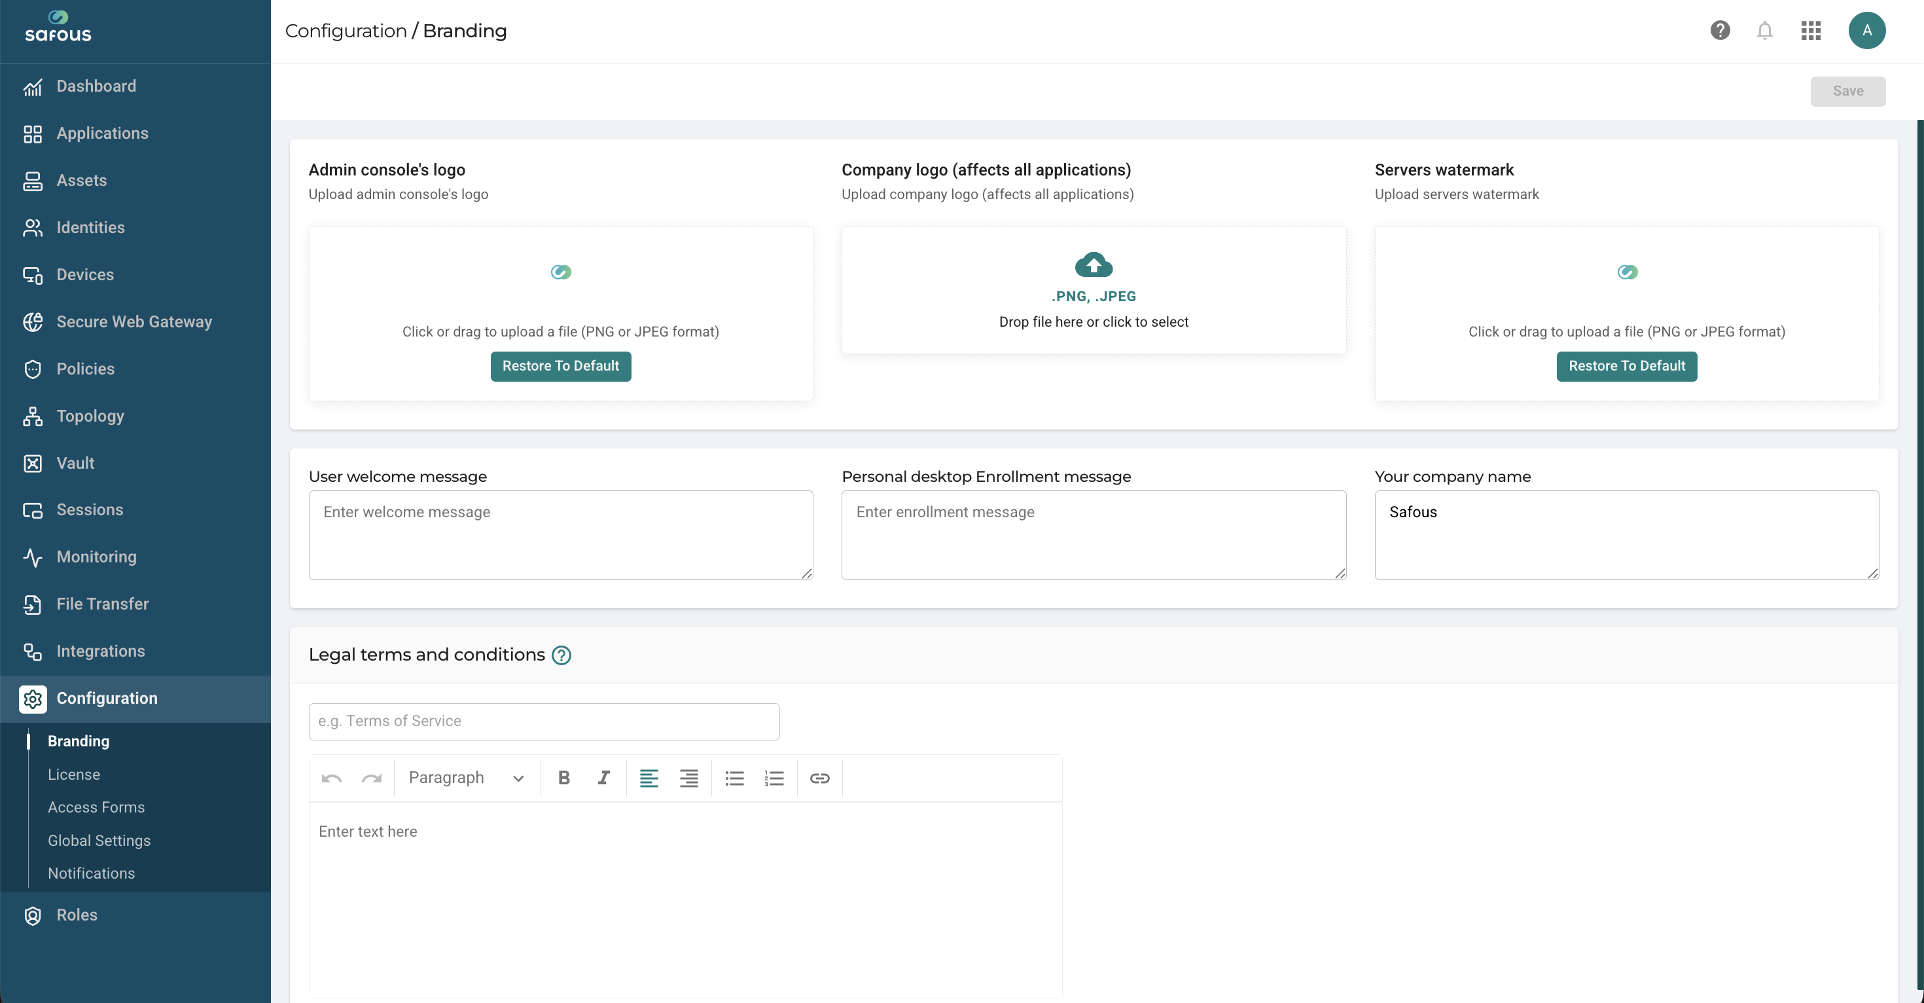
Task: Open License under Configuration
Action: pyautogui.click(x=74, y=775)
